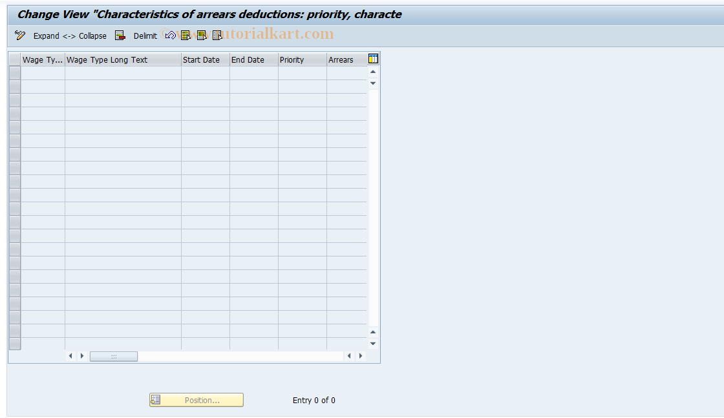The width and height of the screenshot is (724, 418).
Task: Click the right-end scroll-right arrow
Action: 361,356
